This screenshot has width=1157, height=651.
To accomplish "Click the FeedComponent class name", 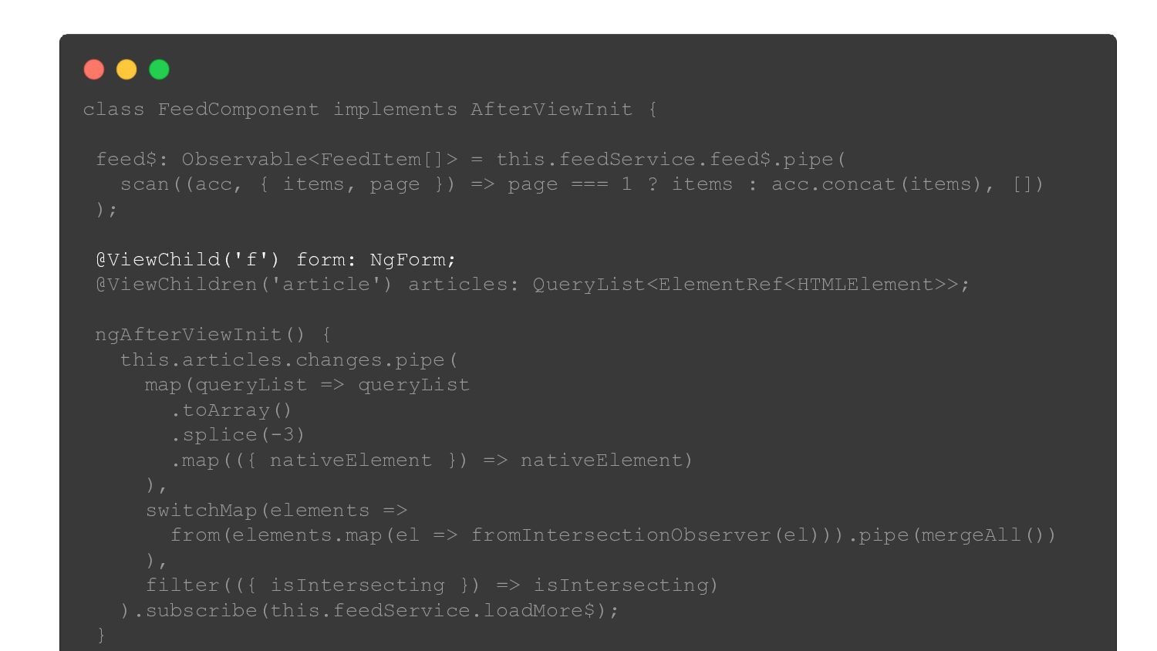I will click(x=238, y=109).
